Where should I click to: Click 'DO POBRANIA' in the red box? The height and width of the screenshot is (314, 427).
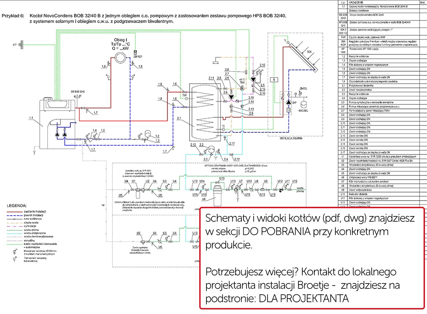point(276,232)
